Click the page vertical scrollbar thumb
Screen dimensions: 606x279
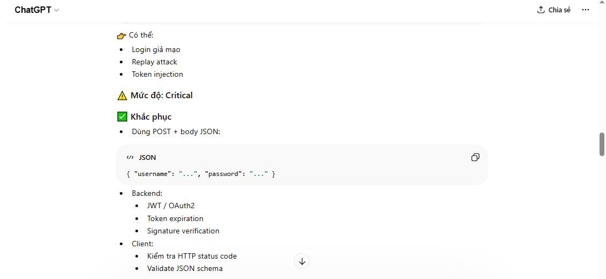click(602, 144)
